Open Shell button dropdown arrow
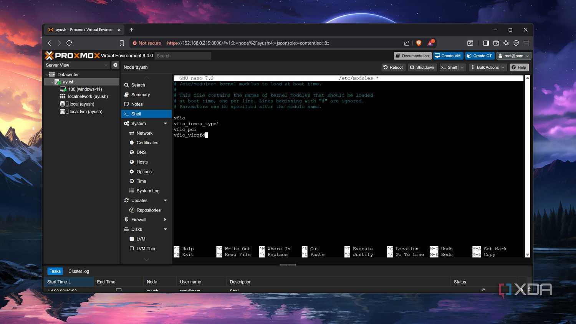 (x=462, y=67)
